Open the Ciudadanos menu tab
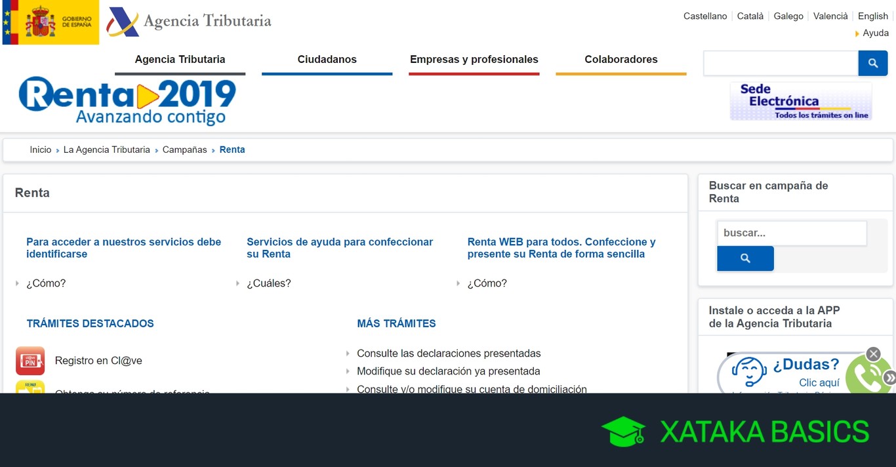896x467 pixels. click(327, 60)
